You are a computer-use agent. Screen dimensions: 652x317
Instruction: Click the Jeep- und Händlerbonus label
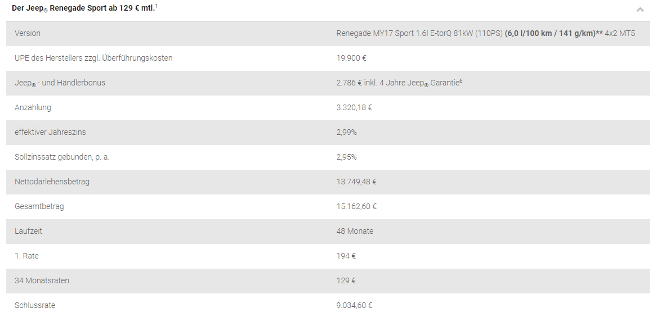pos(60,83)
